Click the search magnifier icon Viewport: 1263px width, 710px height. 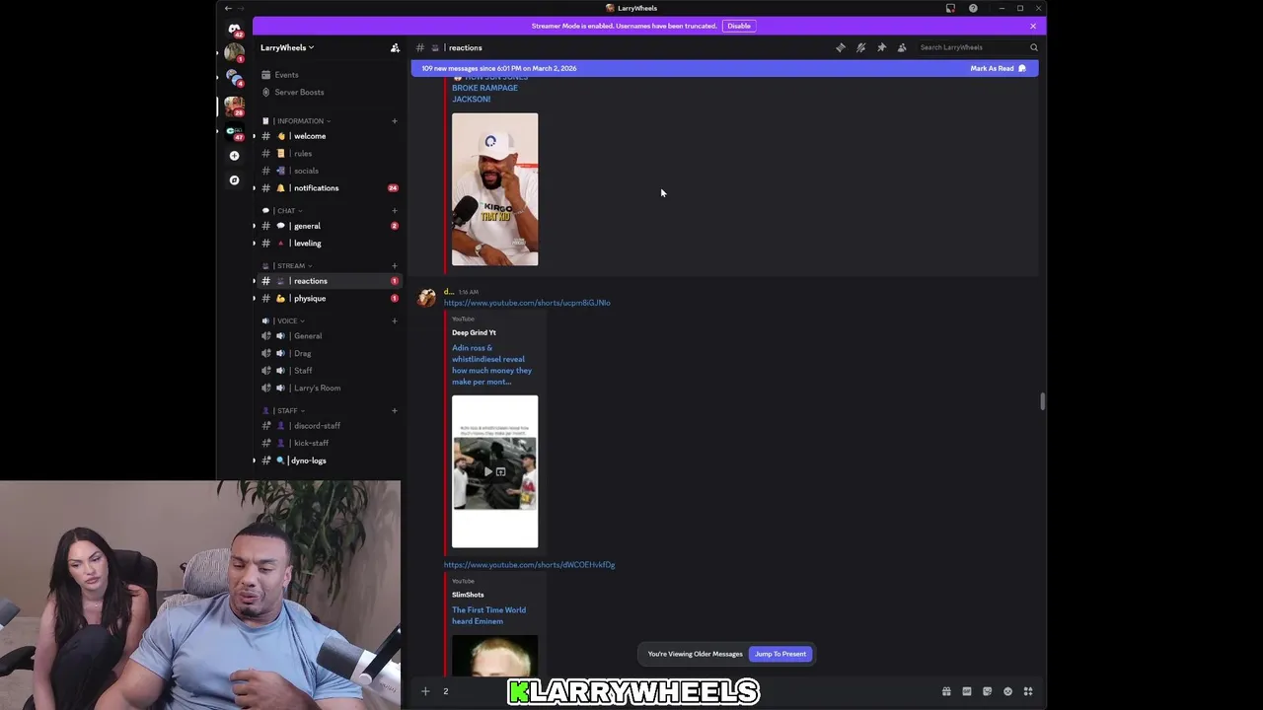[x=1034, y=47]
